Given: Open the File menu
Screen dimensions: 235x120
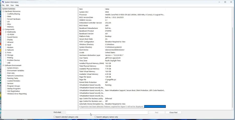Looking at the screenshot, I should click(x=3, y=5).
